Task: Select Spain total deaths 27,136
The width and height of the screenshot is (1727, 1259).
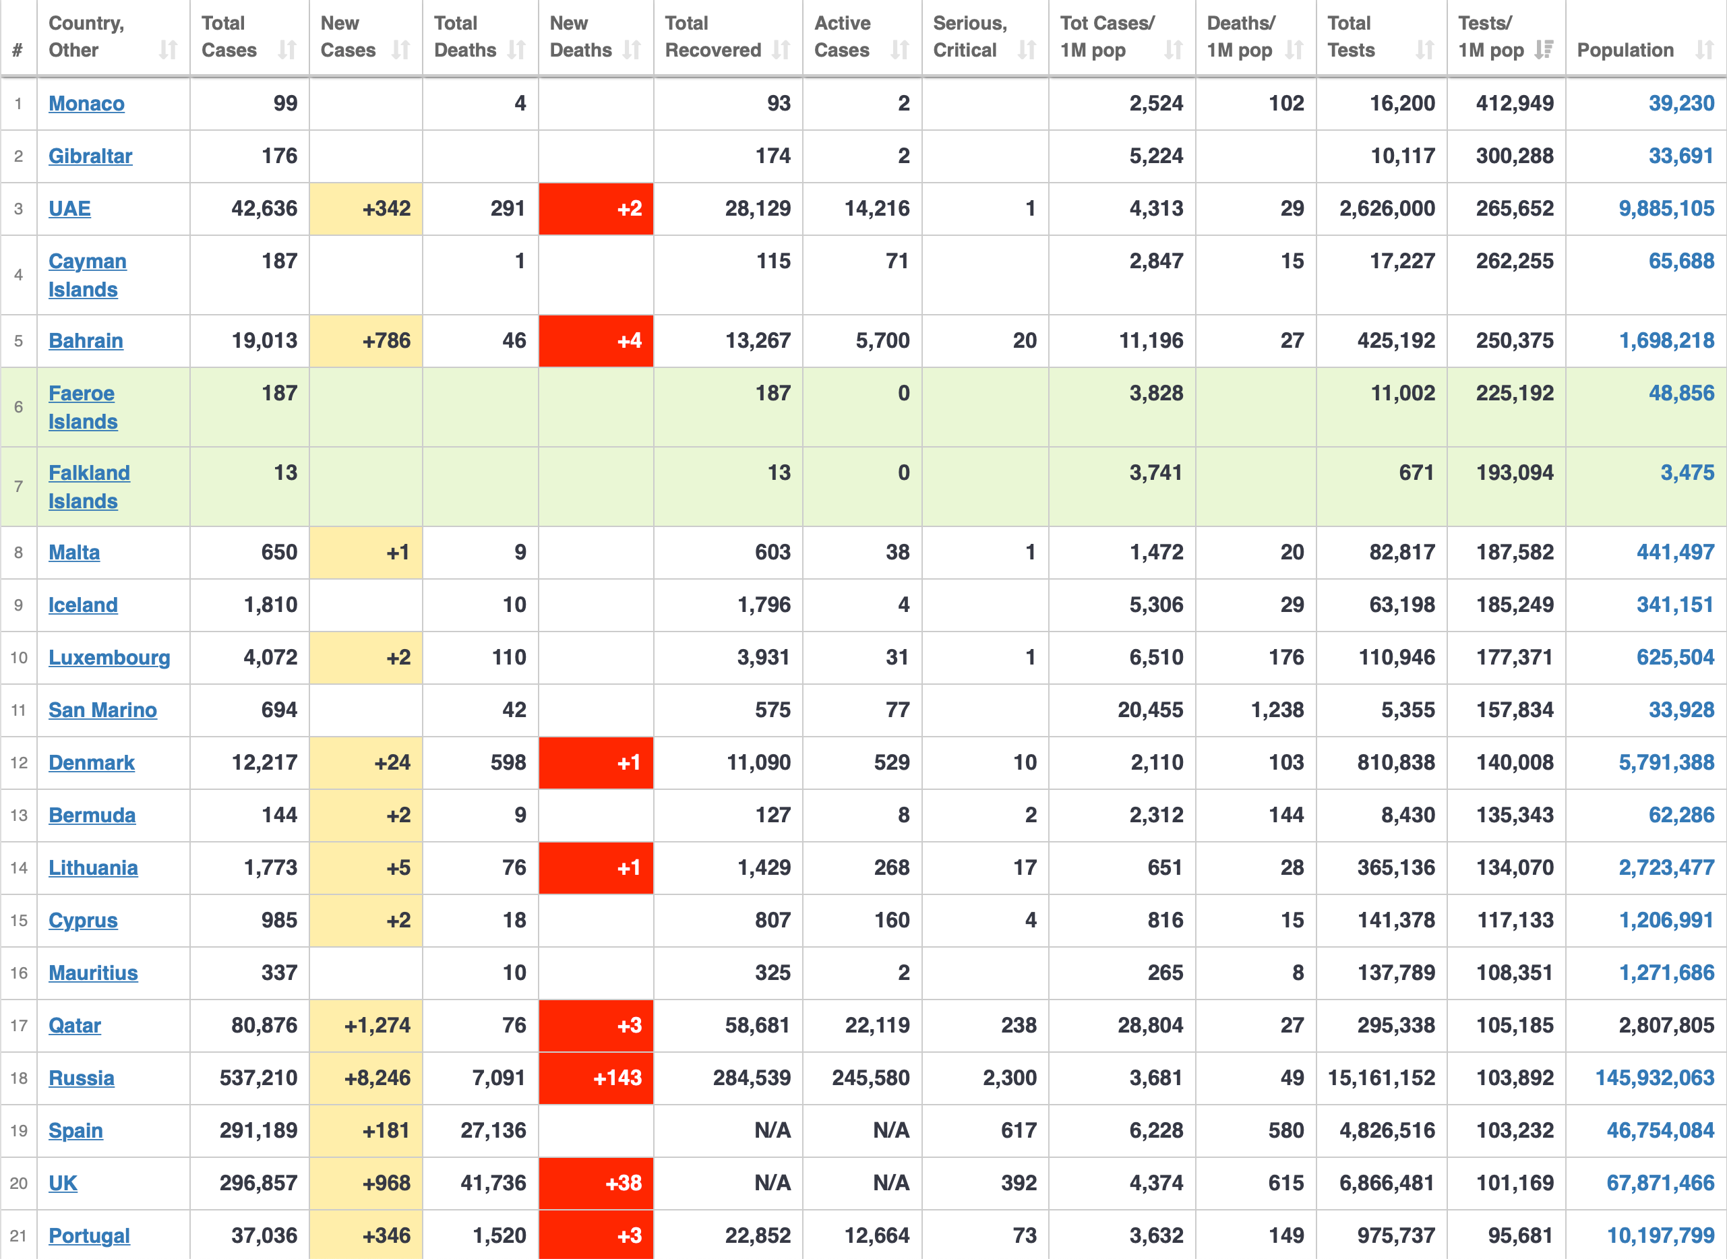Action: (493, 1131)
